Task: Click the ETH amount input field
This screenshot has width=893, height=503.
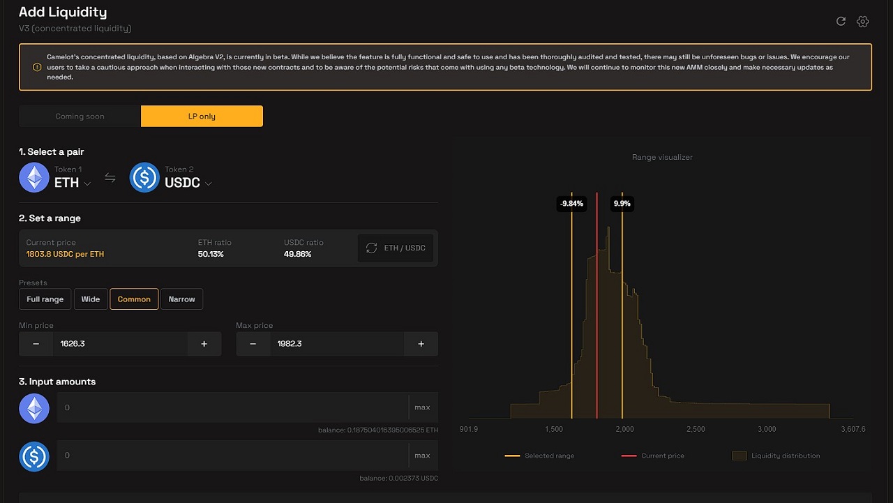Action: tap(232, 407)
